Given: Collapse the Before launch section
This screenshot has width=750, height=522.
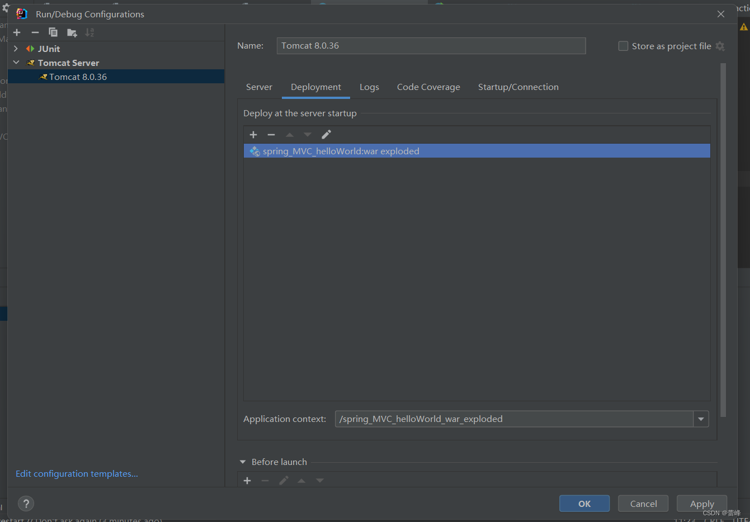Looking at the screenshot, I should tap(243, 462).
